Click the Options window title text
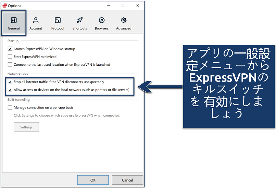 pyautogui.click(x=15, y=6)
